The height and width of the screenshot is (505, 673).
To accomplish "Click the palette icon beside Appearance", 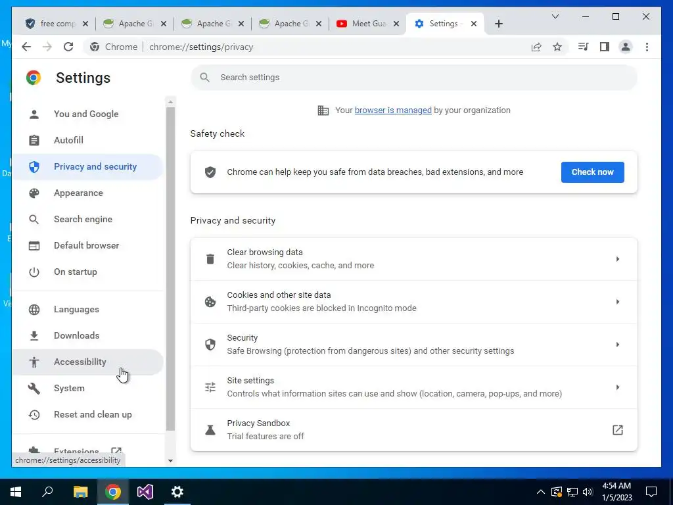I will [x=34, y=193].
